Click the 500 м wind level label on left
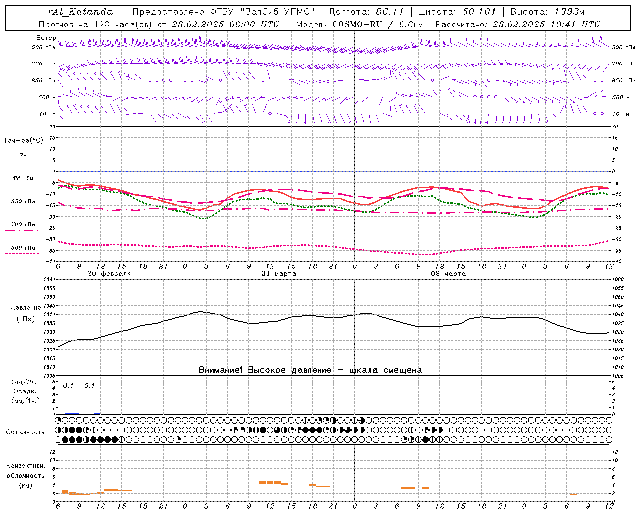Screen dimensions: 638x510 pyautogui.click(x=47, y=97)
